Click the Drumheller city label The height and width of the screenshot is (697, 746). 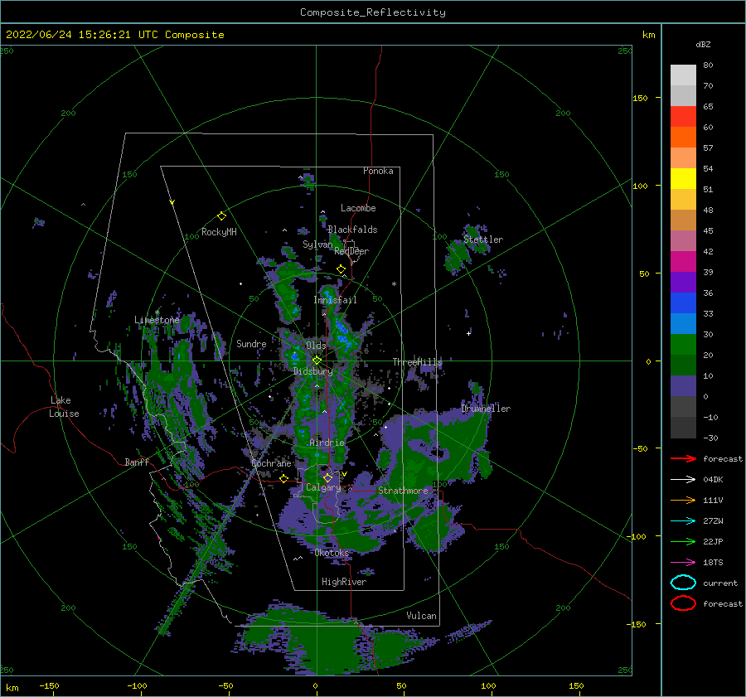click(x=486, y=409)
